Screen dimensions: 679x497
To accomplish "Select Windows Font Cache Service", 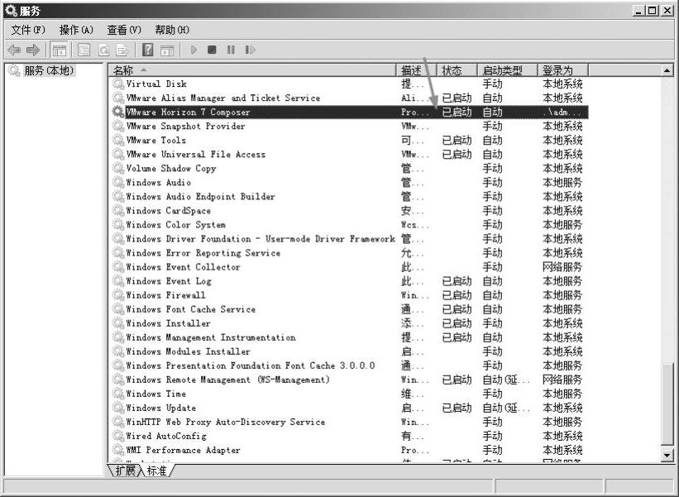I will pyautogui.click(x=348, y=309).
